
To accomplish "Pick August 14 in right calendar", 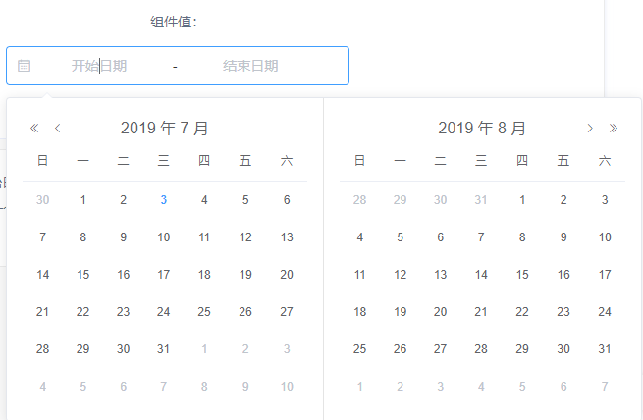I will [481, 275].
